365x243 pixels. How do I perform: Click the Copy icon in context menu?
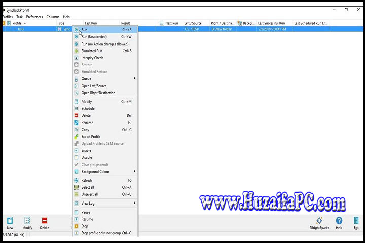click(76, 130)
